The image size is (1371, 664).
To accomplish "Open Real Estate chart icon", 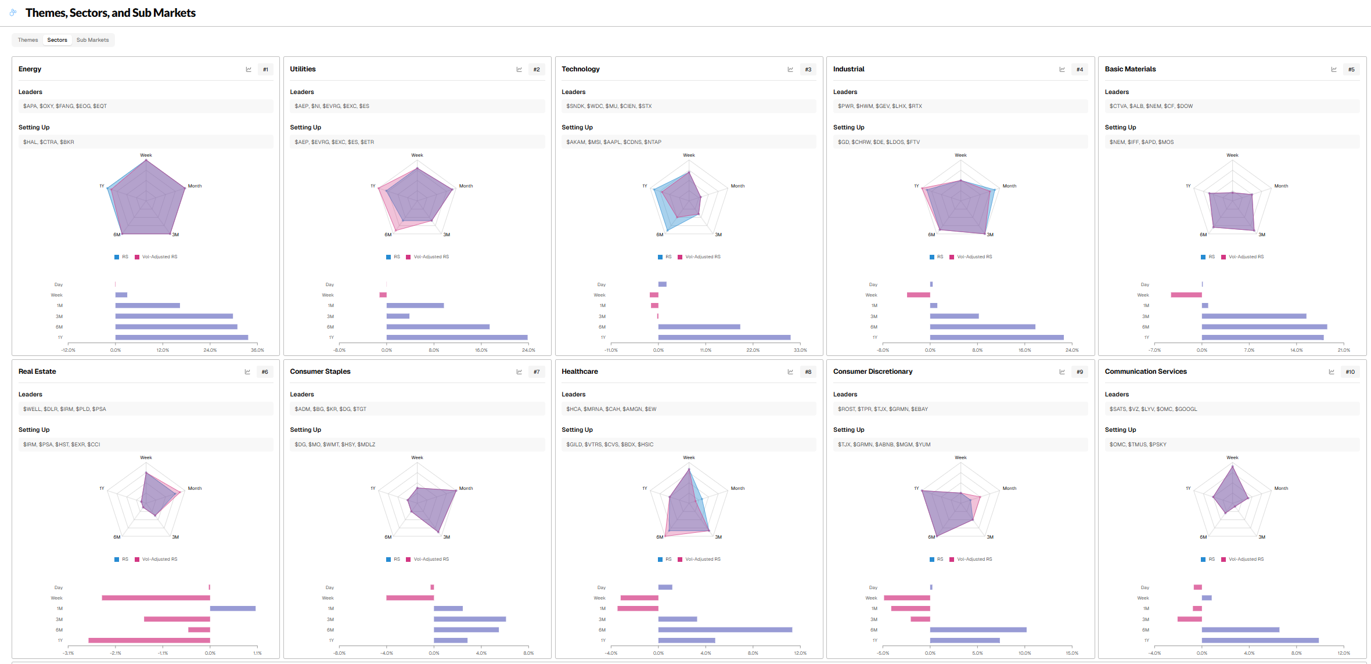I will [247, 372].
